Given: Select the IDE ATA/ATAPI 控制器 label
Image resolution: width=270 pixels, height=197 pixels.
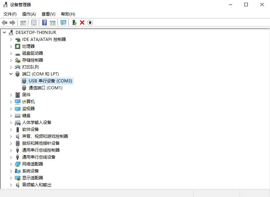Looking at the screenshot, I should pos(44,39).
